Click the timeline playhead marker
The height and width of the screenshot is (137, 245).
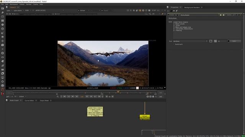coord(118,92)
